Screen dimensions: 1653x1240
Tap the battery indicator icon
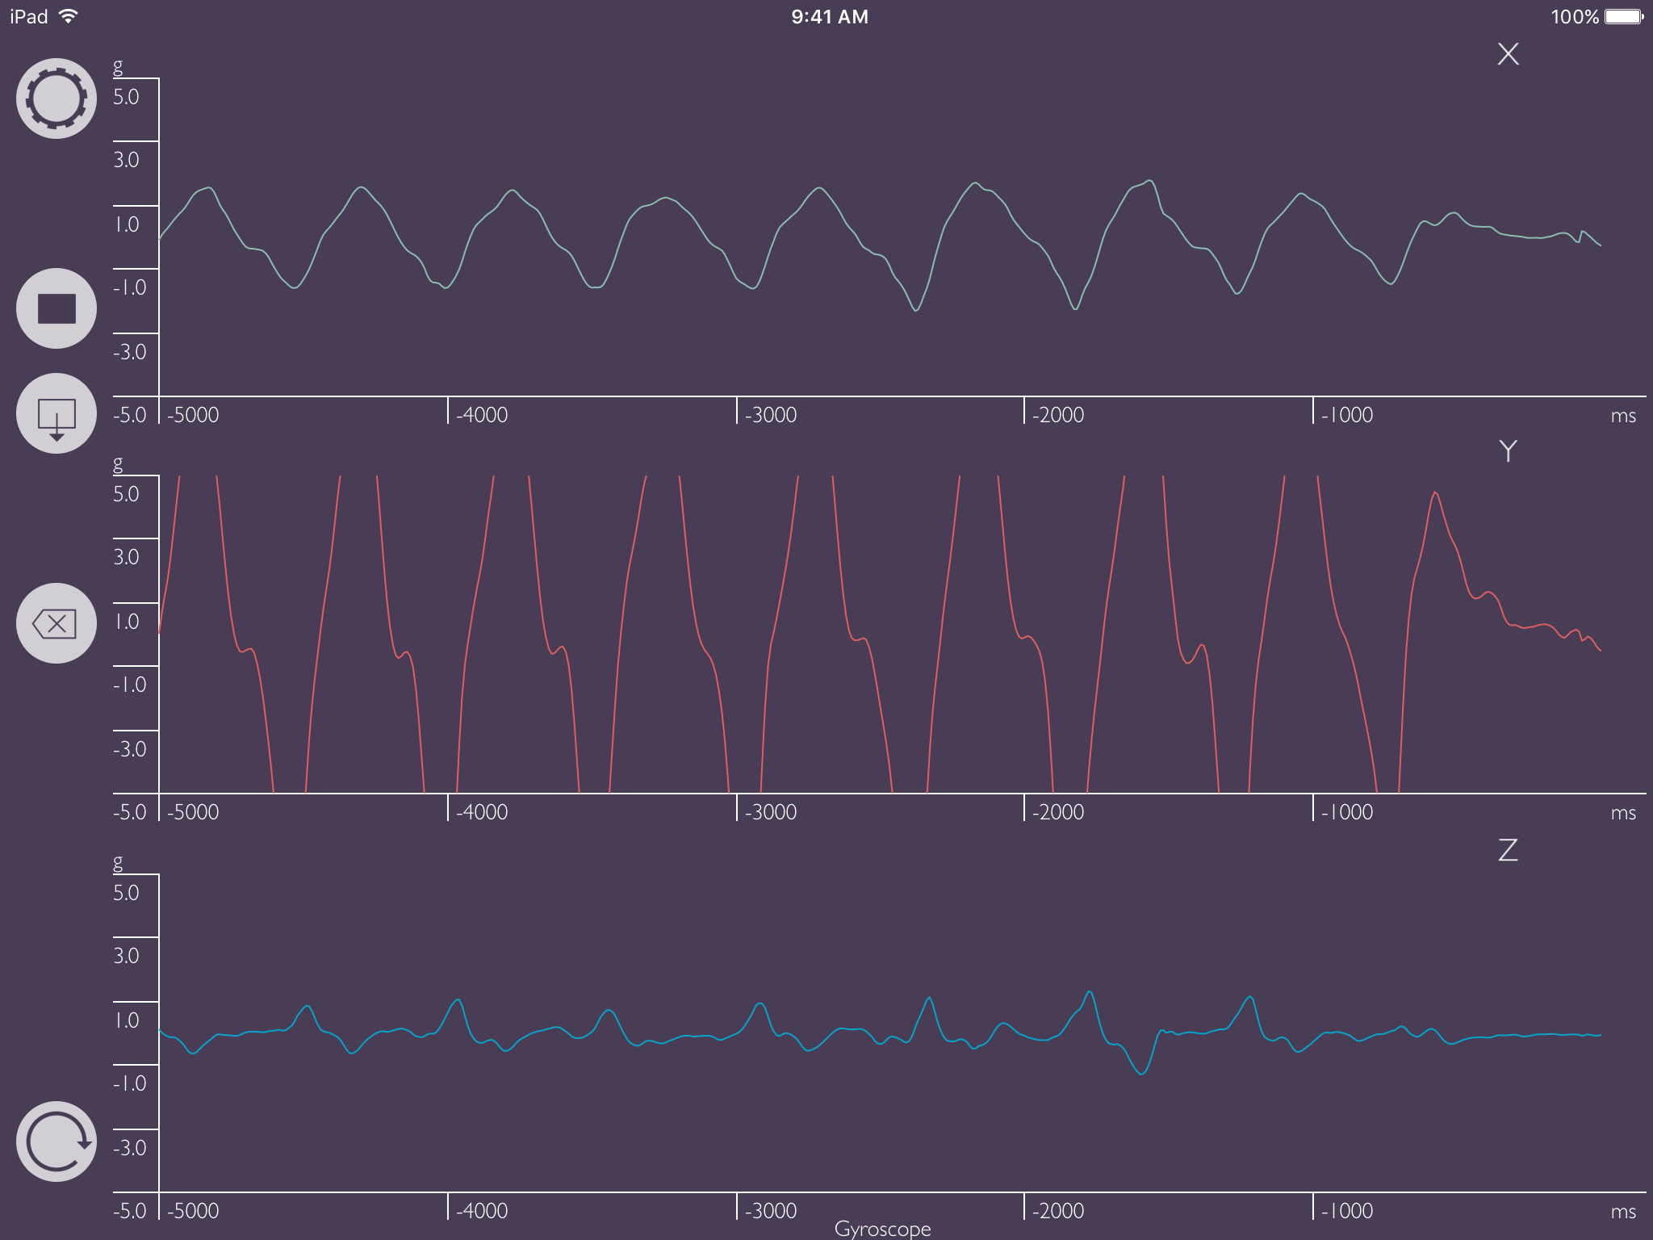tap(1624, 16)
